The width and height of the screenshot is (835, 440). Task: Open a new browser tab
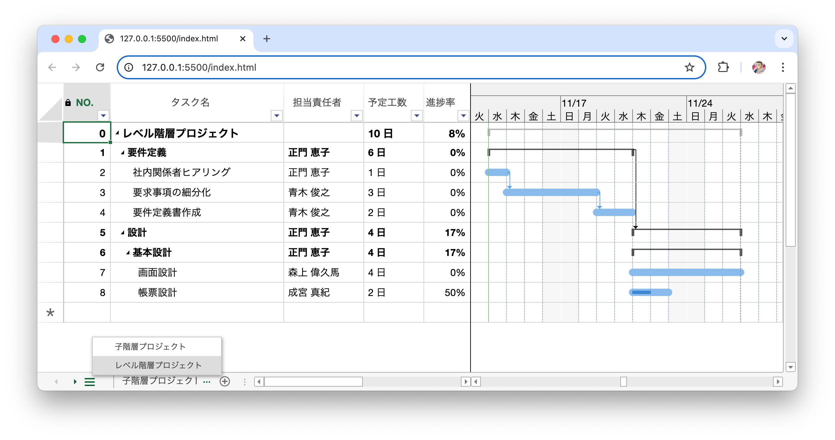[x=266, y=39]
